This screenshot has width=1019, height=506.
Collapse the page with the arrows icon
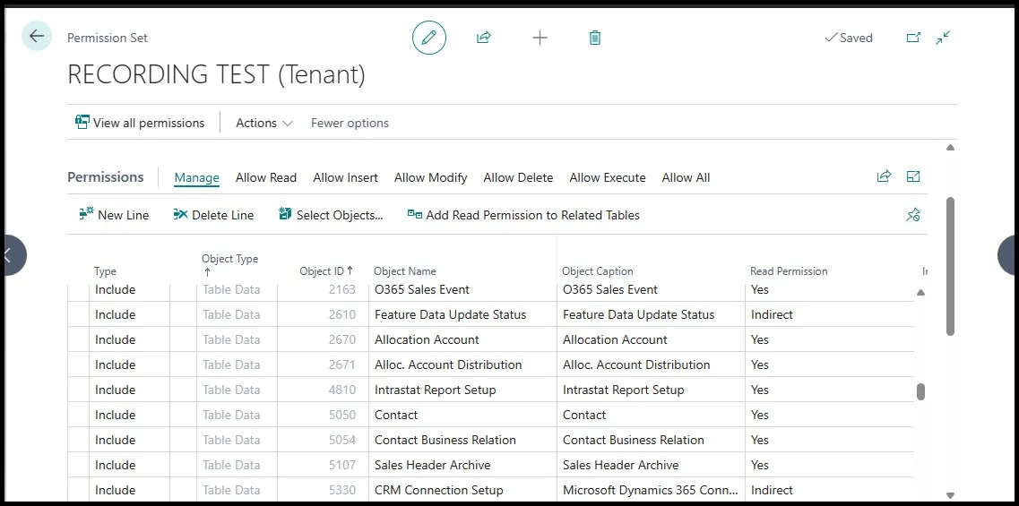(943, 38)
